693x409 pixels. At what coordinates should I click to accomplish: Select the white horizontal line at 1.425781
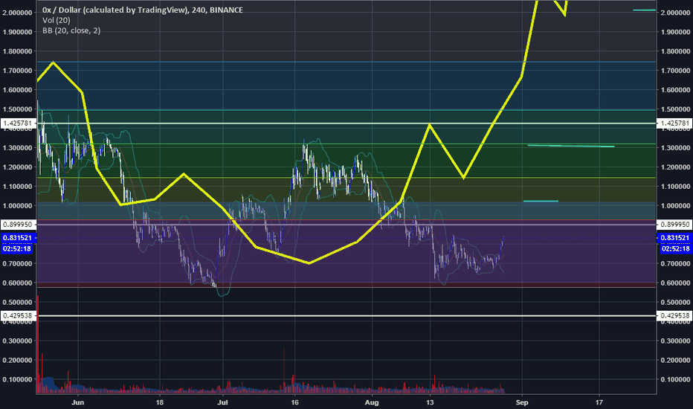coord(346,123)
